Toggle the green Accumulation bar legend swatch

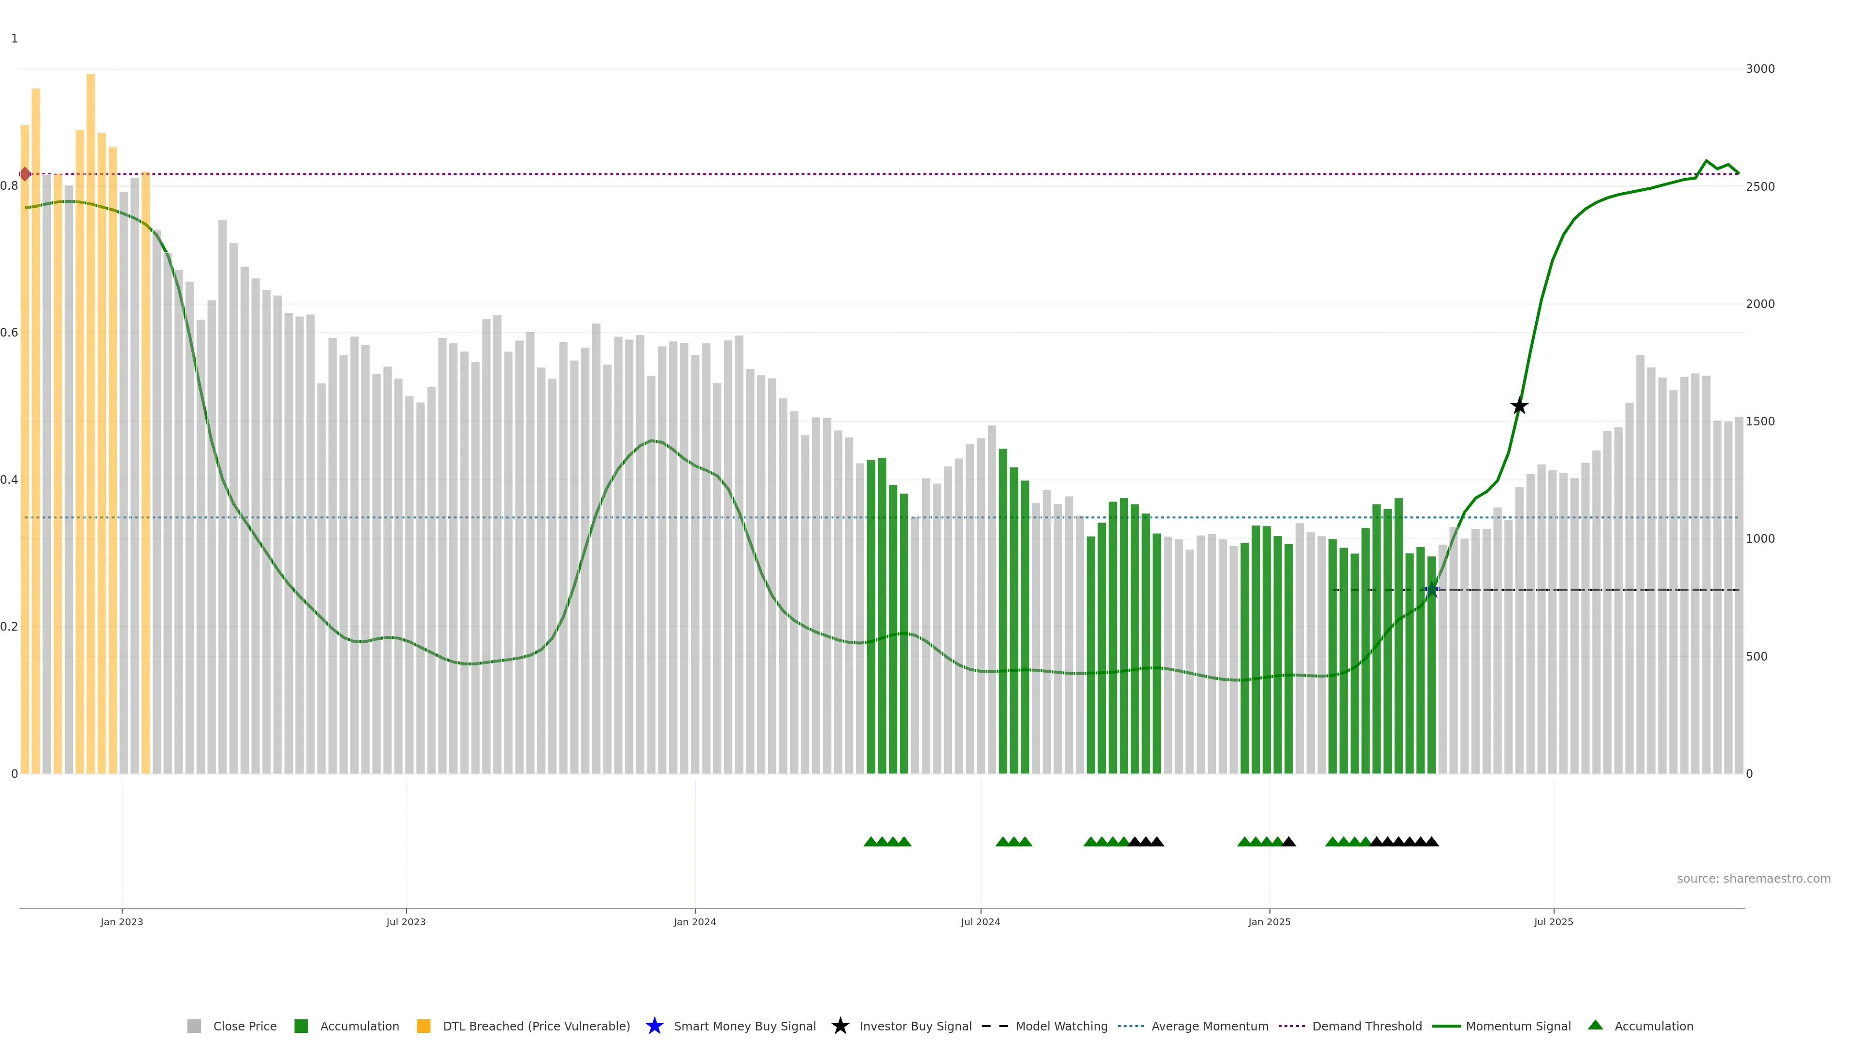pos(301,1026)
